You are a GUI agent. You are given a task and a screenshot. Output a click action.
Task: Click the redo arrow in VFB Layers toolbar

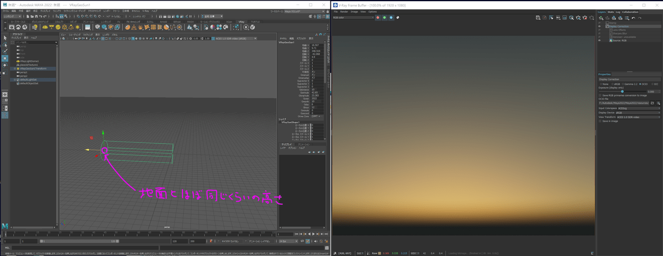[640, 18]
